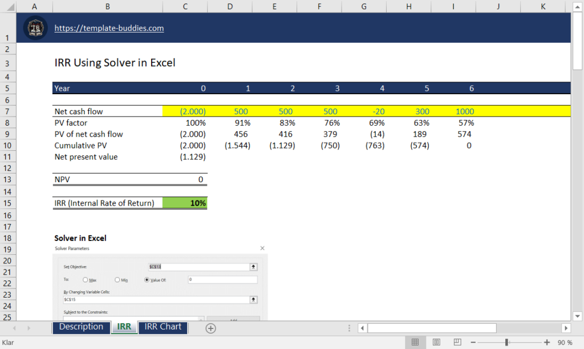Open Page Break Preview from status bar

457,342
